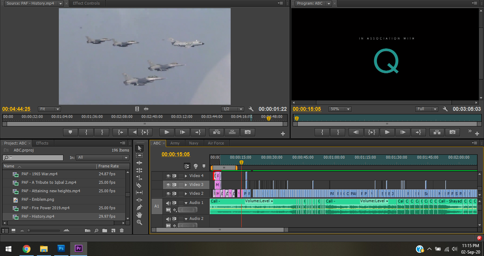Step back one frame in Program monitor
484x256 pixels.
(356, 132)
